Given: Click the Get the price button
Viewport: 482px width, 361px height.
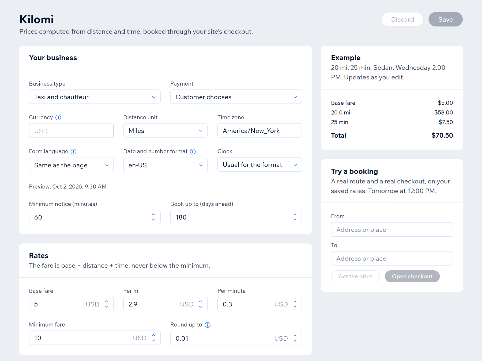Looking at the screenshot, I should click(355, 276).
